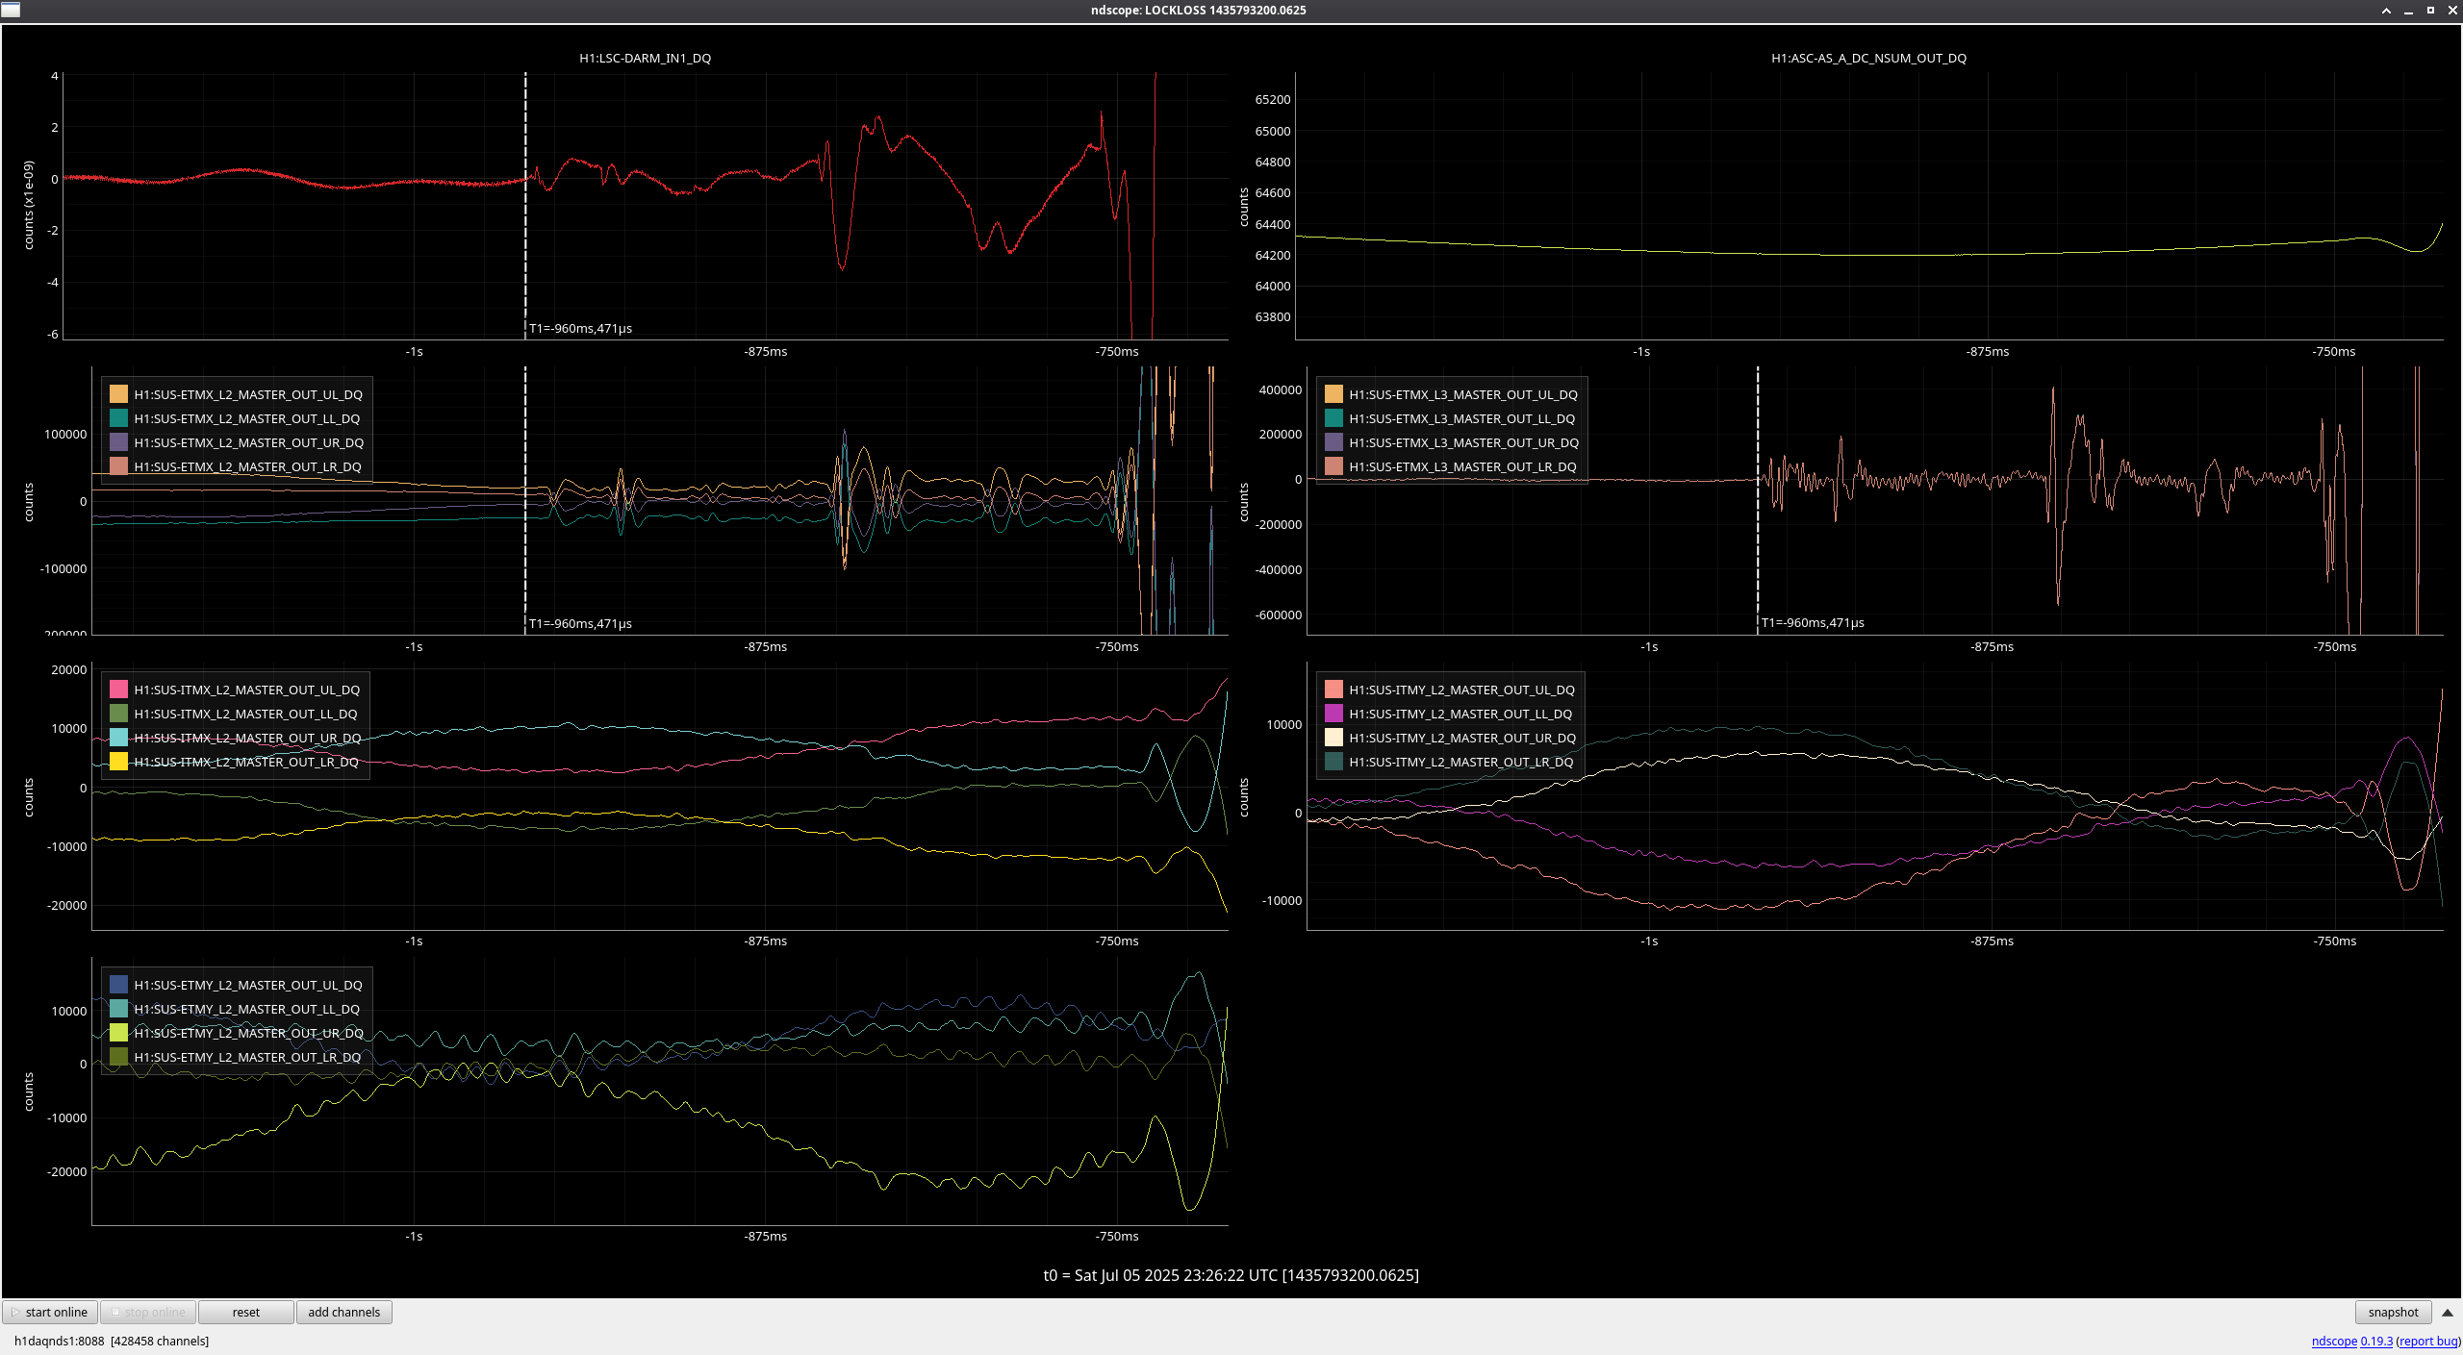Click ITMX_L2 LL_DQ green legend swatch
The width and height of the screenshot is (2463, 1355).
tap(118, 714)
